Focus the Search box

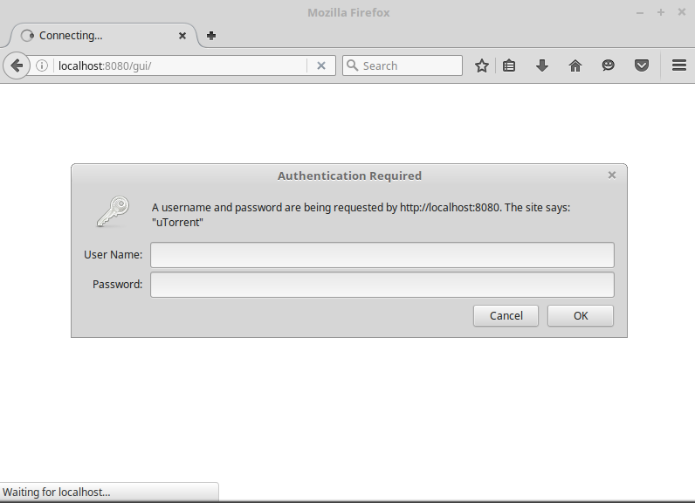pyautogui.click(x=403, y=65)
